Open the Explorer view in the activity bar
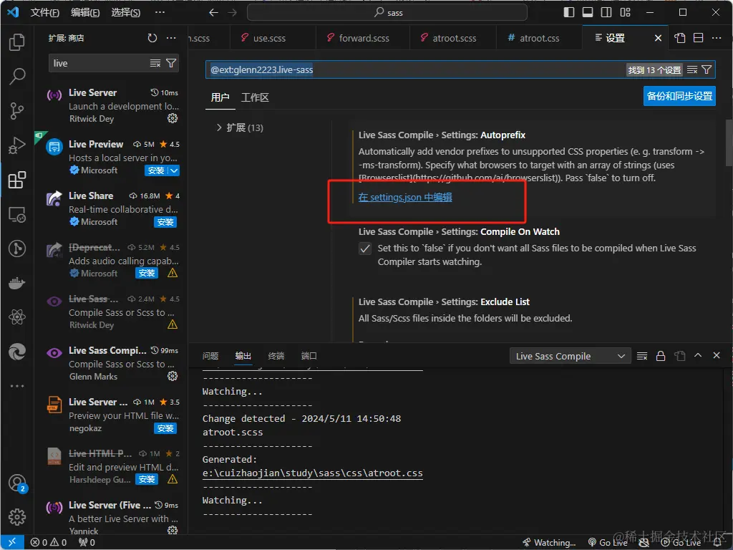The image size is (733, 550). (17, 42)
